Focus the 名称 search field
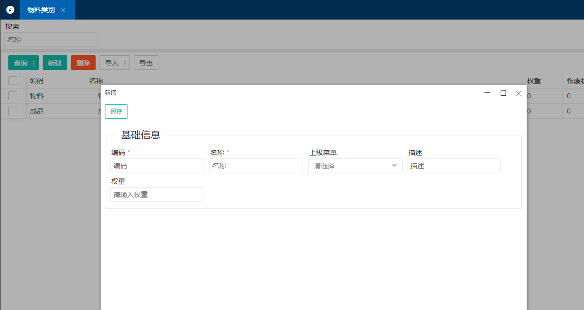The width and height of the screenshot is (584, 310). coord(51,40)
